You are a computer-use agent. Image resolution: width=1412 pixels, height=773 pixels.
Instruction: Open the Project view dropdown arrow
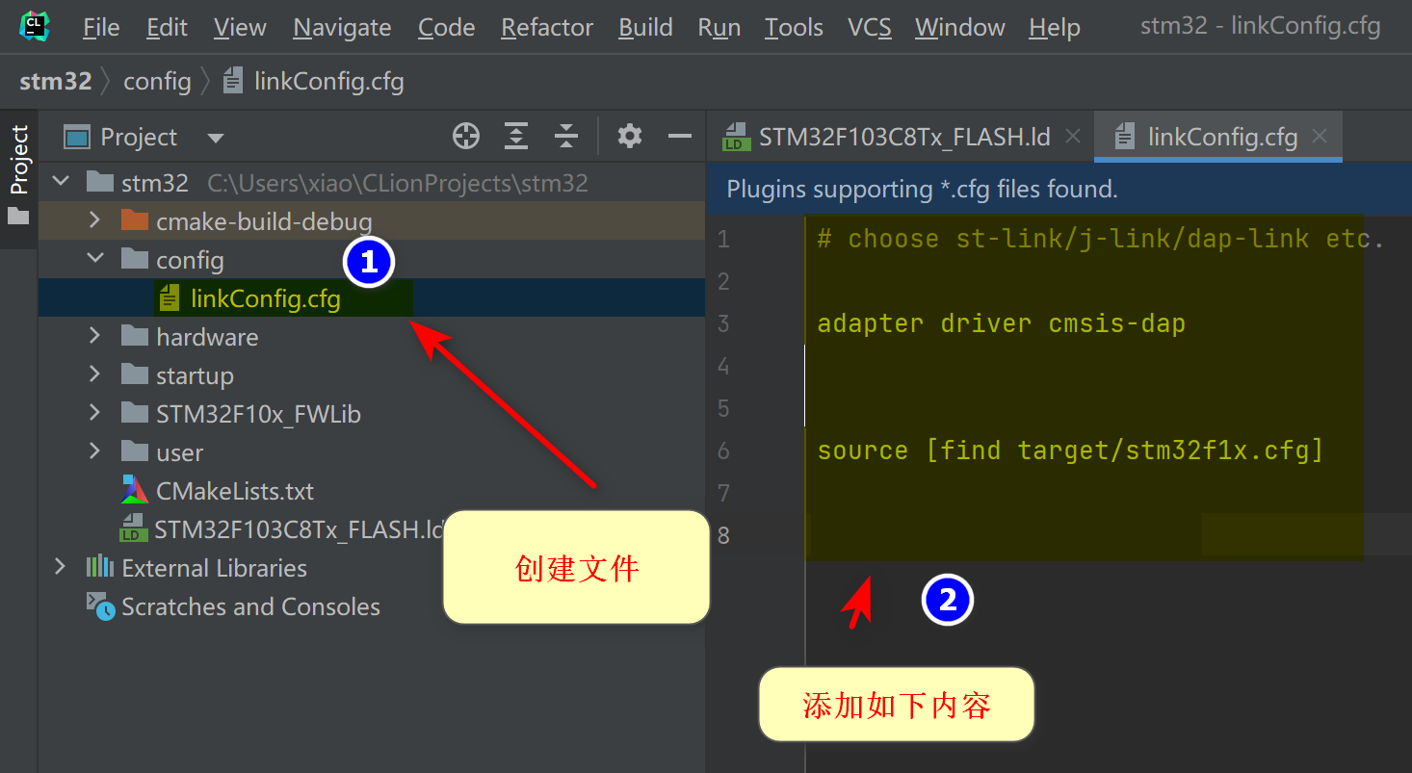215,138
